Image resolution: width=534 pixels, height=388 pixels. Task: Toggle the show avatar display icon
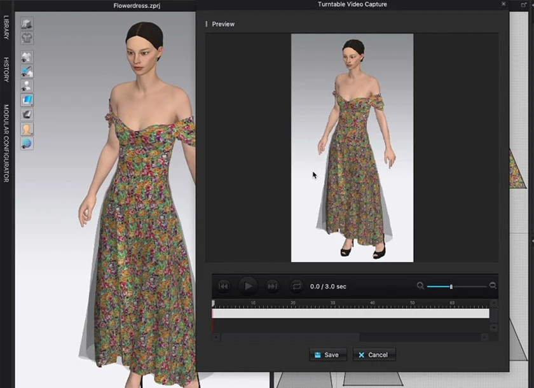[27, 86]
